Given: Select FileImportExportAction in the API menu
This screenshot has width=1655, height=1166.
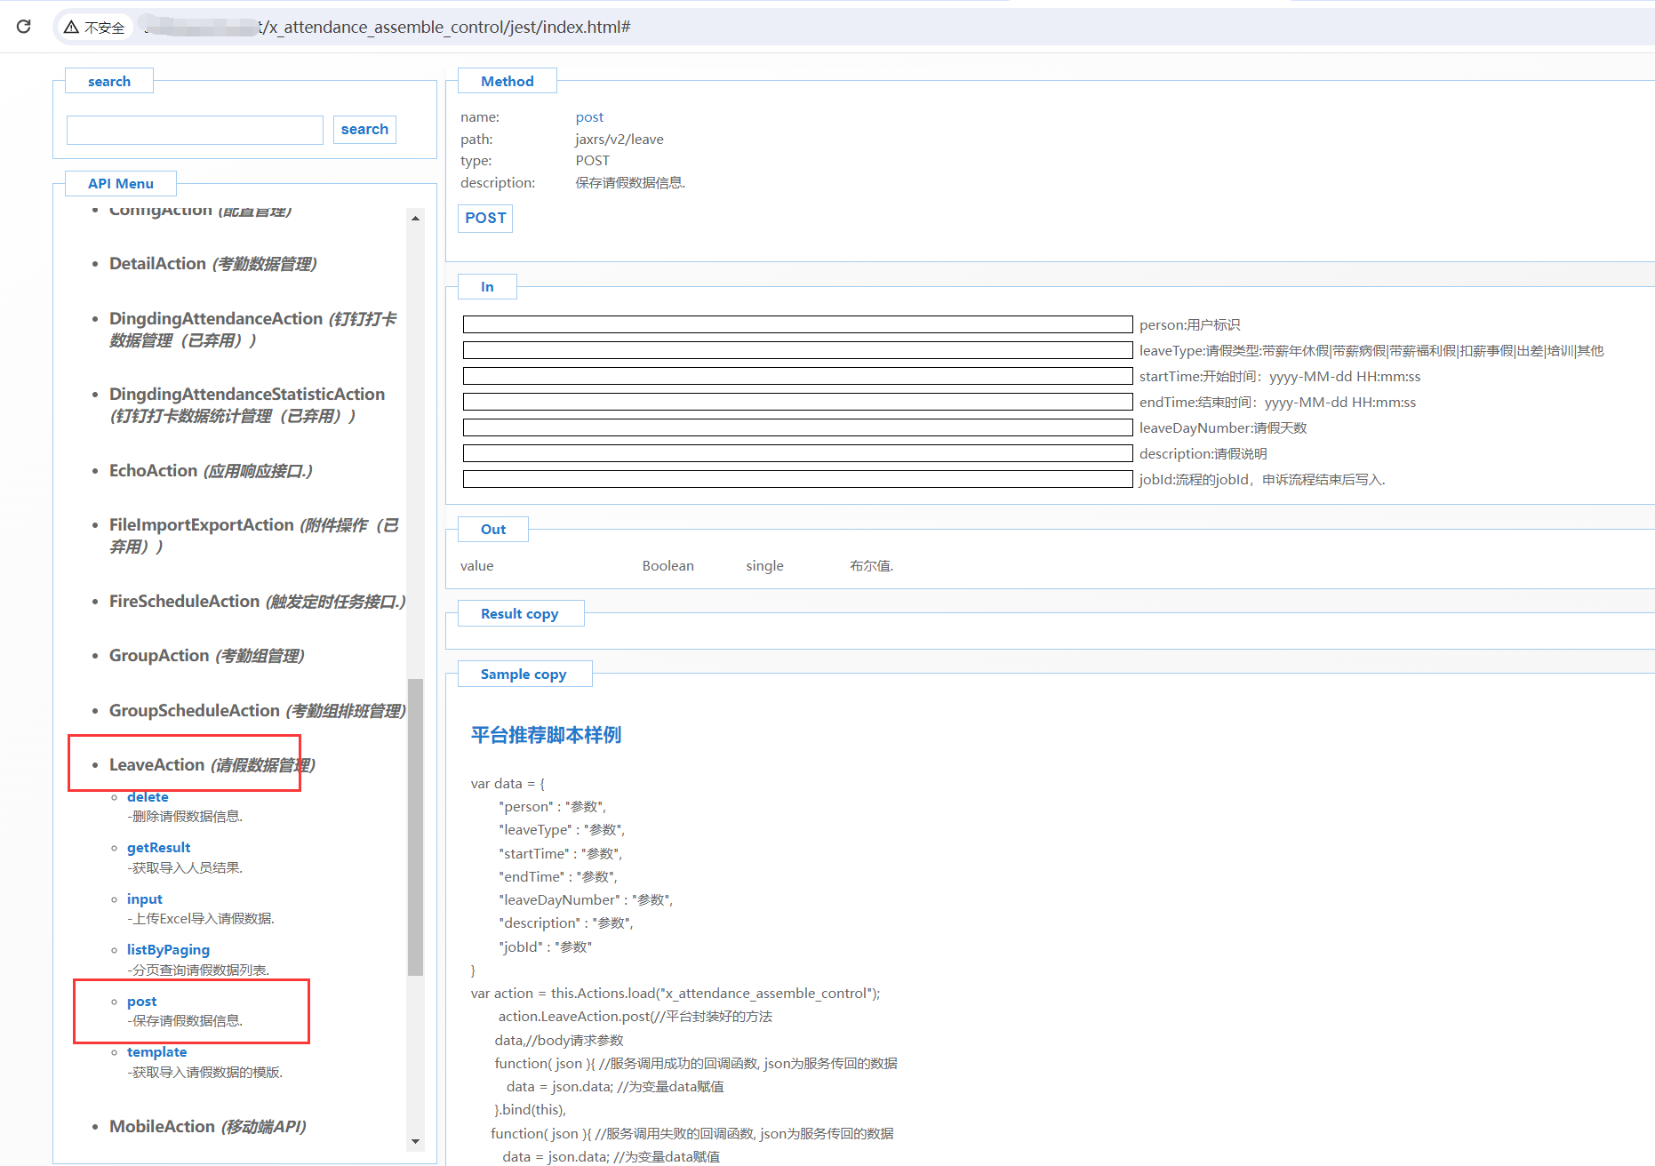Looking at the screenshot, I should (x=254, y=536).
